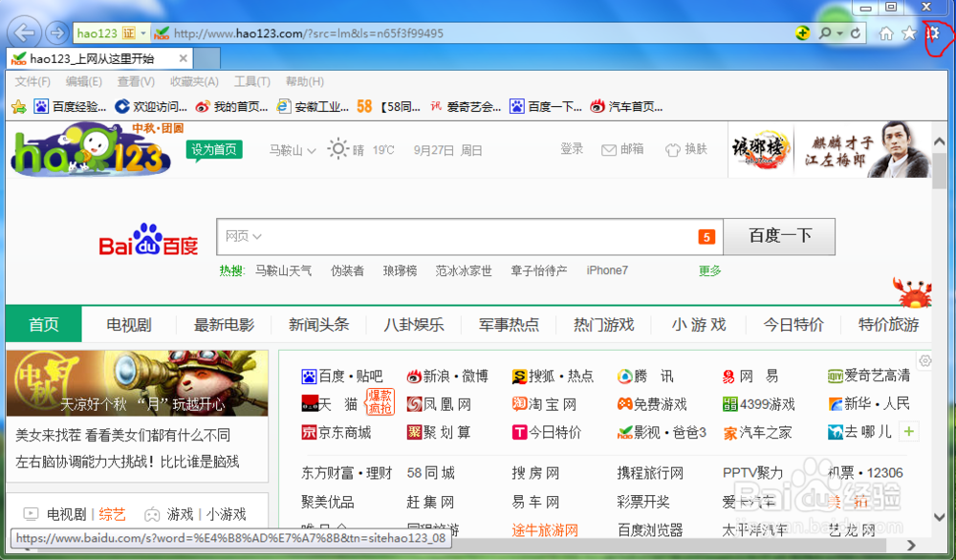This screenshot has height=560, width=956.
Task: Open the 琅琊榜 advertisement banner
Action: click(x=830, y=150)
